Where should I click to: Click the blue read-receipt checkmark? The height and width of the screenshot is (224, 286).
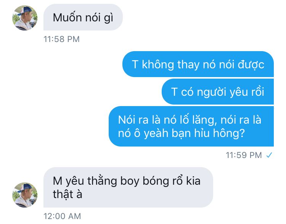coord(269,155)
